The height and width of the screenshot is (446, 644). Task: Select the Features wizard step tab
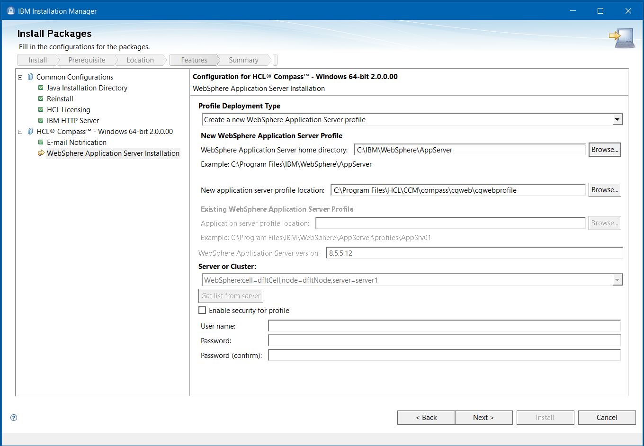(x=194, y=60)
